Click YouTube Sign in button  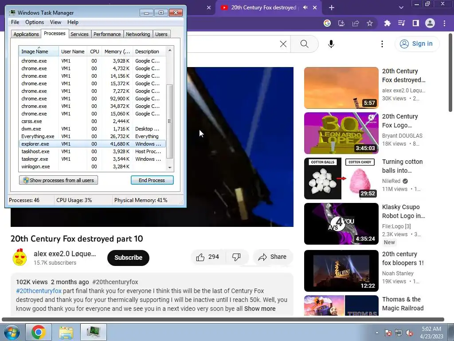pyautogui.click(x=417, y=44)
